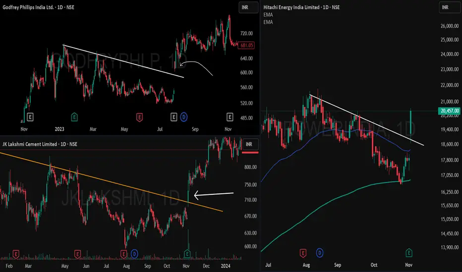The height and width of the screenshot is (272, 462).
Task: Click the Oct label on Hitachi Energy time axis
Action: pos(374,265)
